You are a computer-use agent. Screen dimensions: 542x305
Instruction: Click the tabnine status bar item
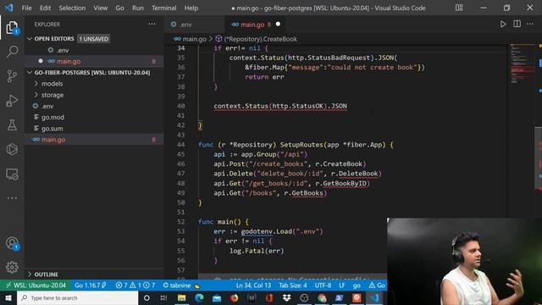(x=181, y=286)
